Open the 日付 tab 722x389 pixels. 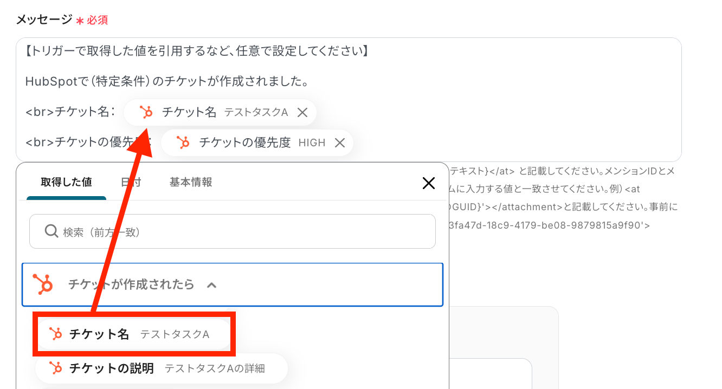coord(131,183)
